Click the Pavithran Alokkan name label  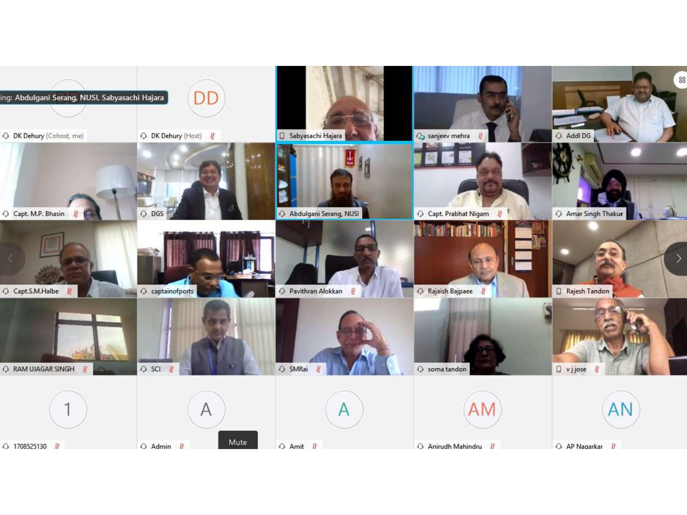pyautogui.click(x=316, y=291)
